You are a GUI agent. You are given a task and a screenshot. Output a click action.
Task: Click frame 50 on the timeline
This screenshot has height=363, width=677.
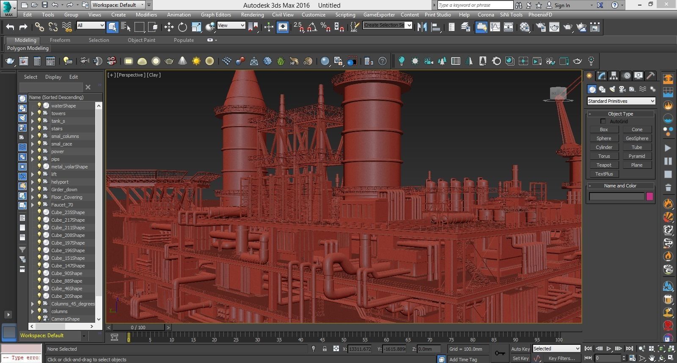pyautogui.click(x=344, y=337)
